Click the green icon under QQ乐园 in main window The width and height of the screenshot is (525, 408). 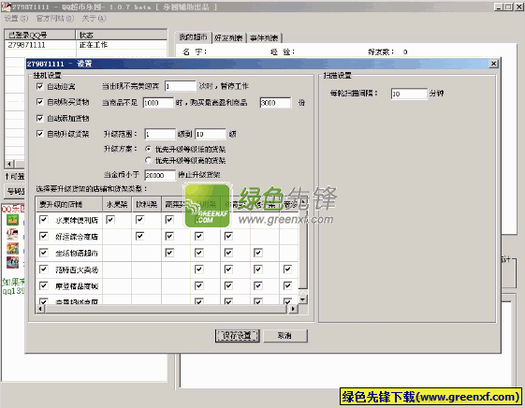click(x=13, y=220)
